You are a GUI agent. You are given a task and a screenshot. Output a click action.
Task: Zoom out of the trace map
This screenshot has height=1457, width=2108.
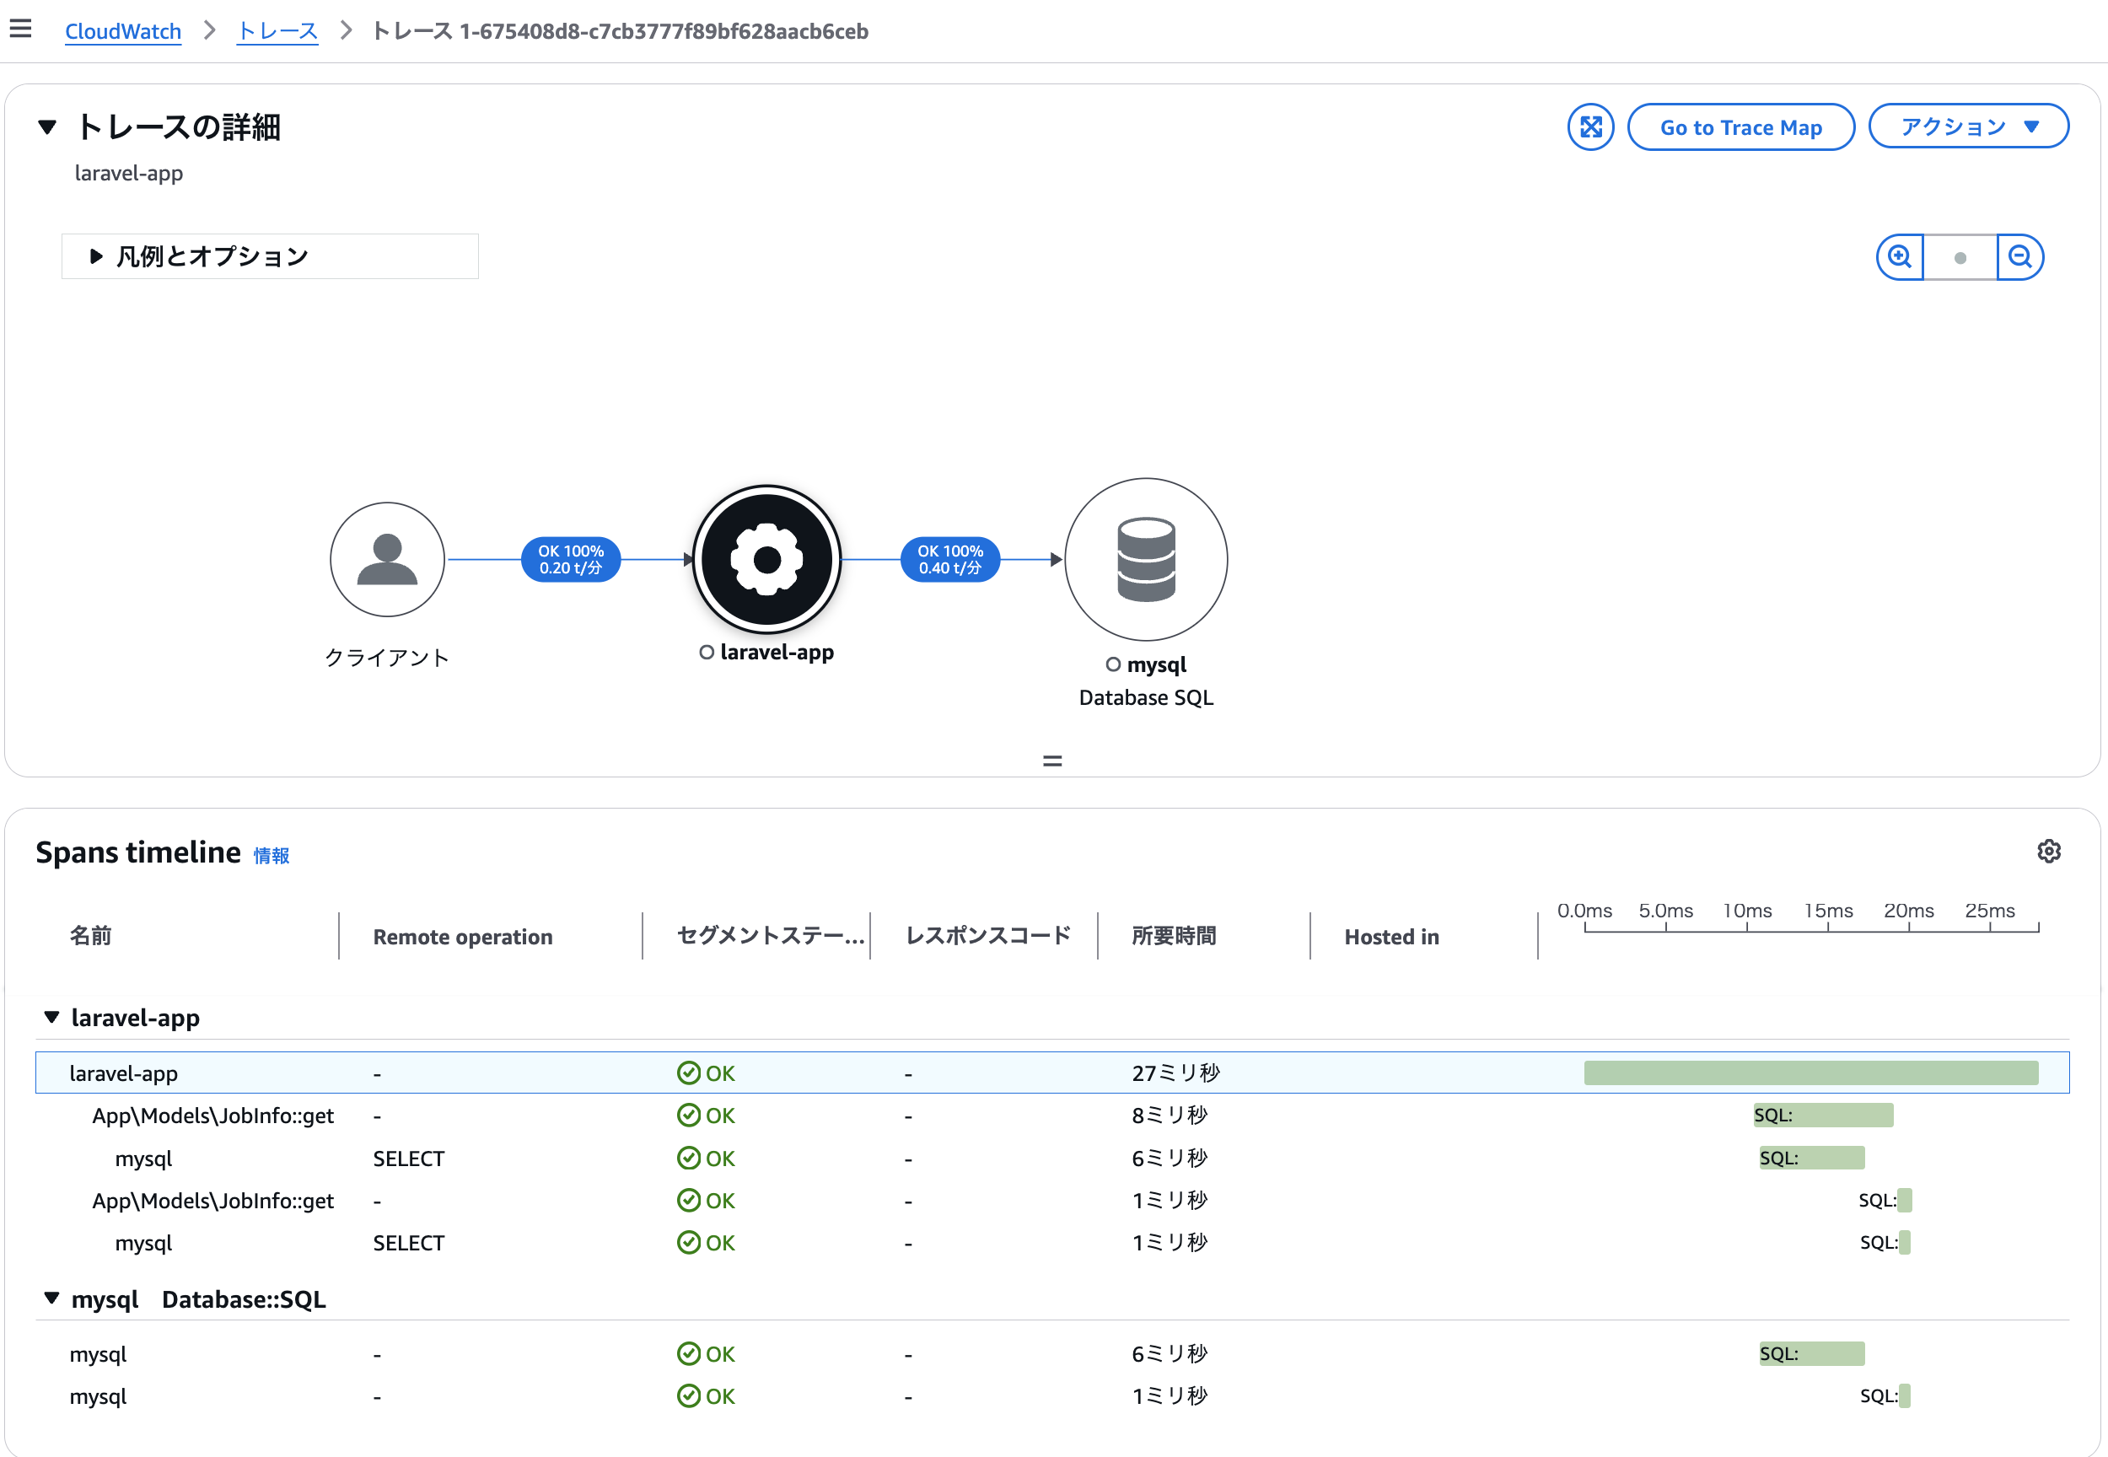point(2020,256)
